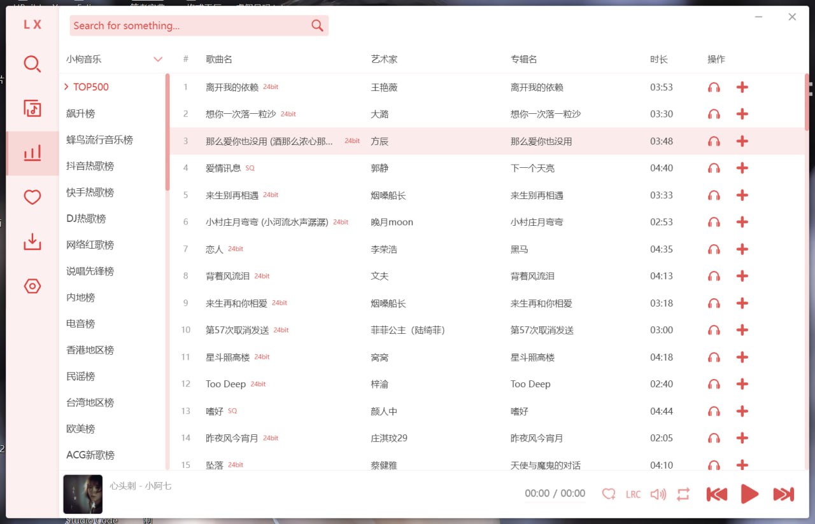815x524 pixels.
Task: Mute volume using speaker icon
Action: 658,494
